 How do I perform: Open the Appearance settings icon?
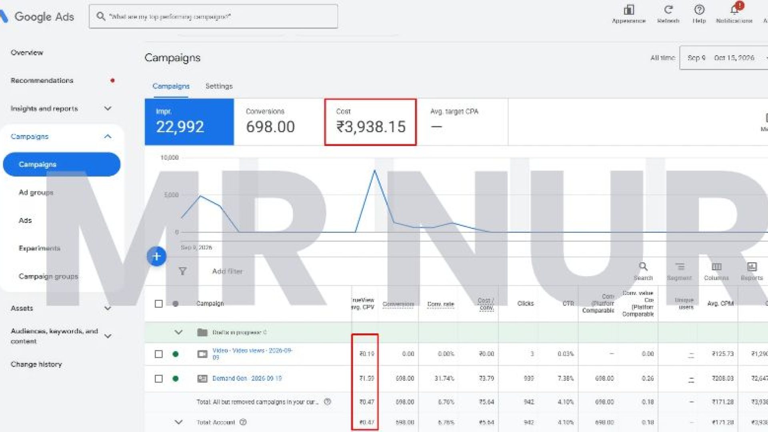628,10
